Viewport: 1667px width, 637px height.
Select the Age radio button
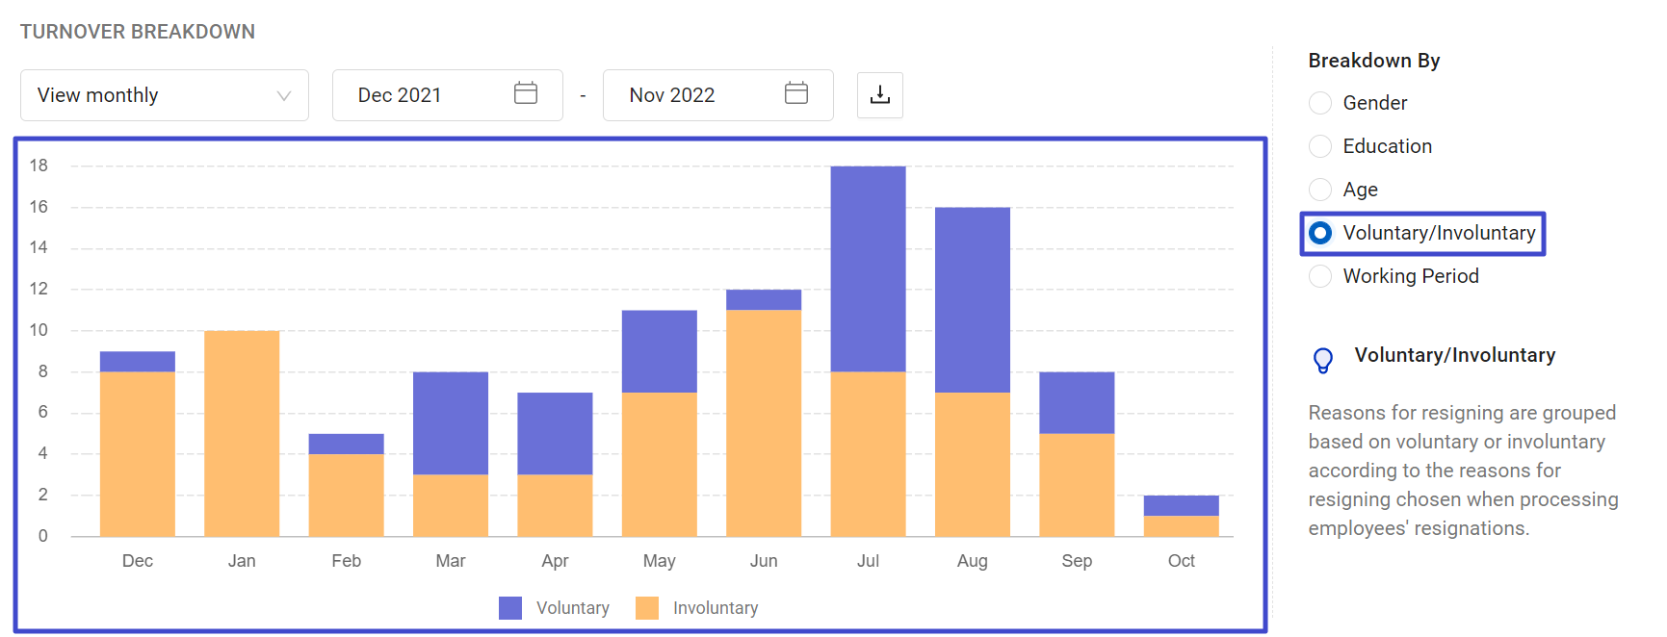tap(1320, 190)
